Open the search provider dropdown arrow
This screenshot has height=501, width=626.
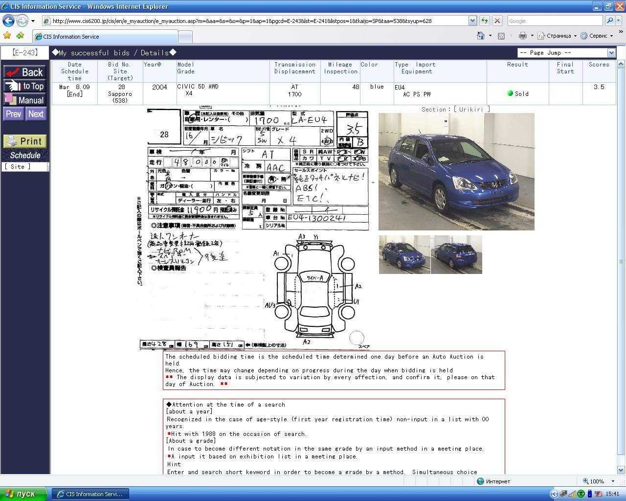coord(619,21)
